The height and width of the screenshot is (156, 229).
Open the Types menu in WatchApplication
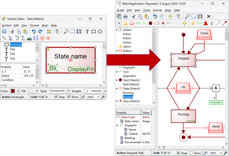(x=147, y=10)
